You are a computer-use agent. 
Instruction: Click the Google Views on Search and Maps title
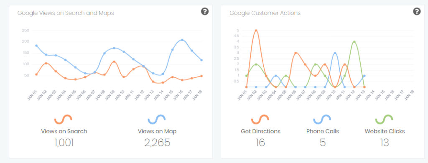(x=66, y=13)
